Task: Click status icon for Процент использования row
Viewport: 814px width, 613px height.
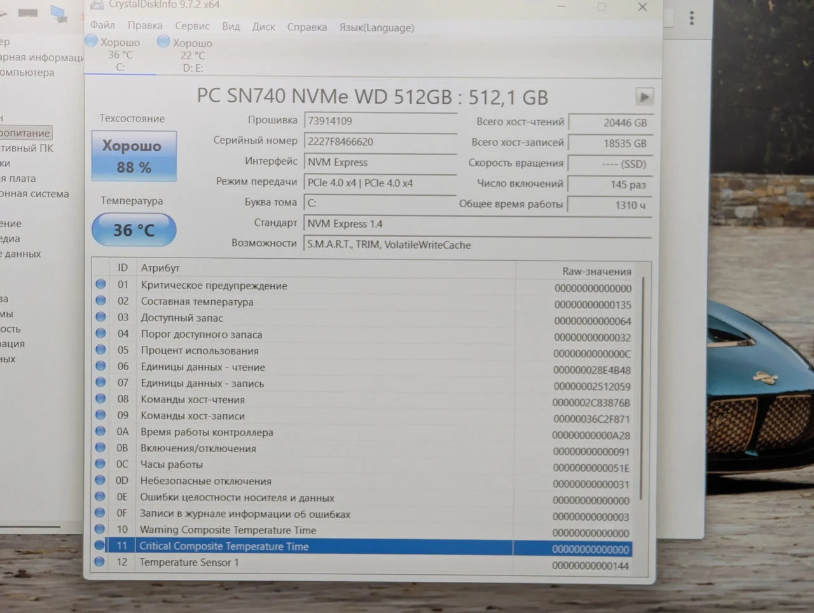Action: pos(100,349)
